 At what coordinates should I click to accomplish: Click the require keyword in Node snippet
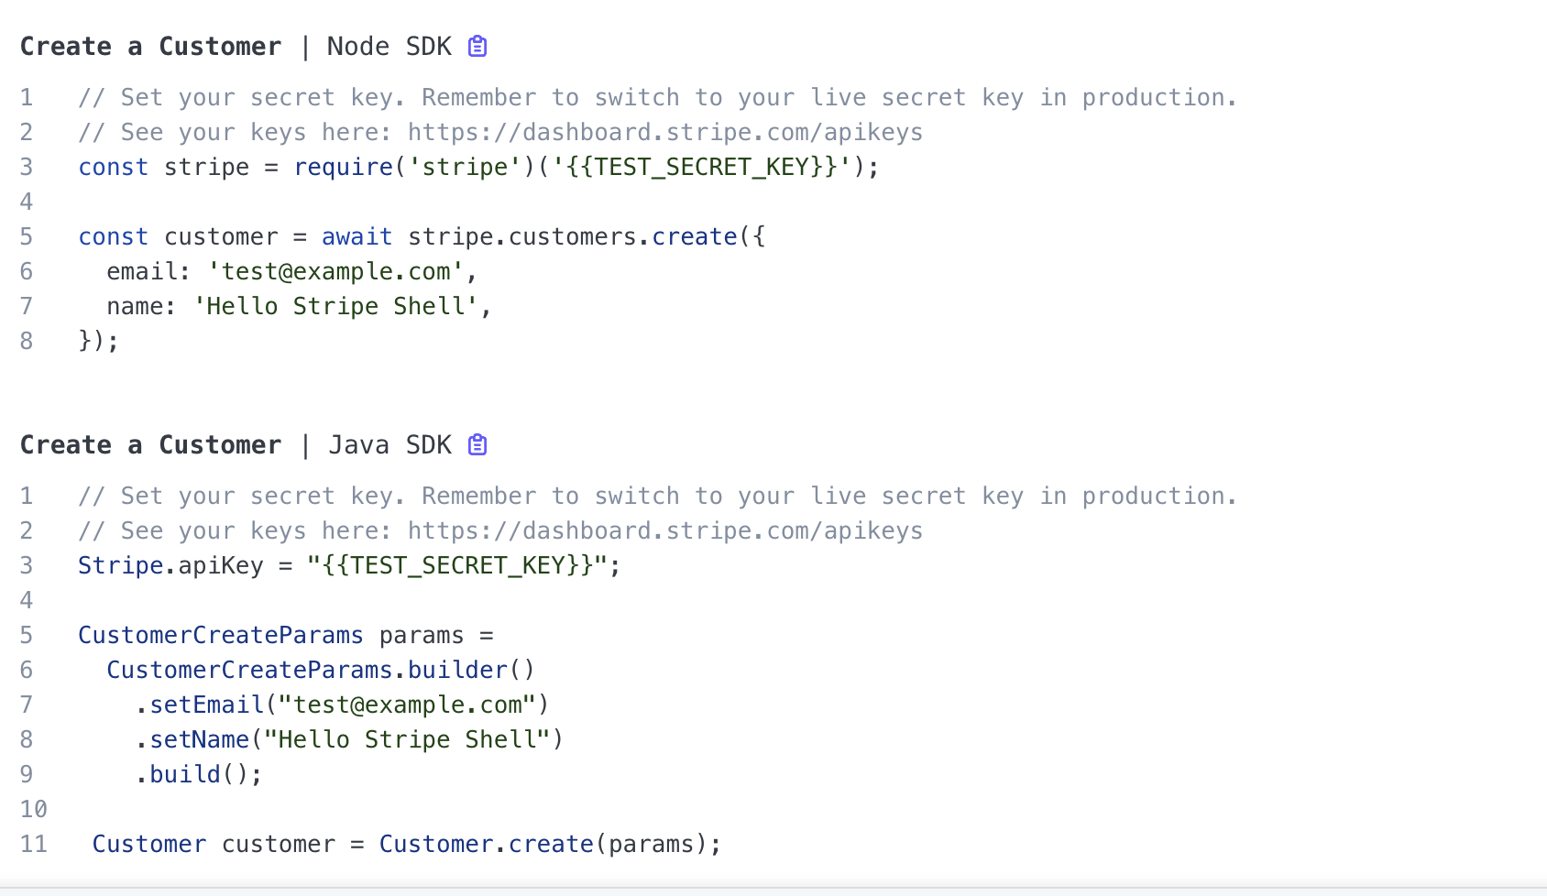[343, 168]
